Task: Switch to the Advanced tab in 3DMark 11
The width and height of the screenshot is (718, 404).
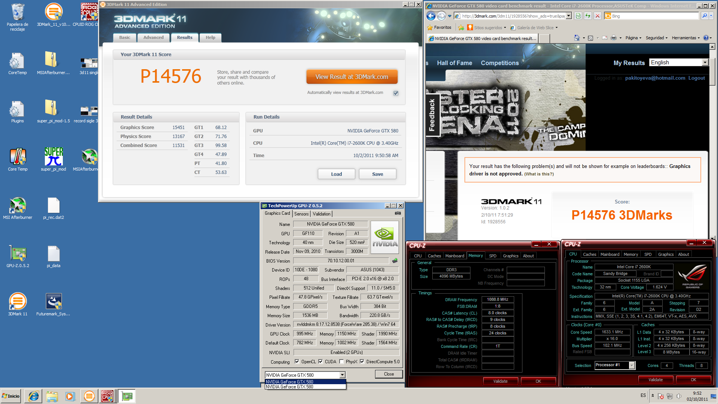Action: coord(153,37)
